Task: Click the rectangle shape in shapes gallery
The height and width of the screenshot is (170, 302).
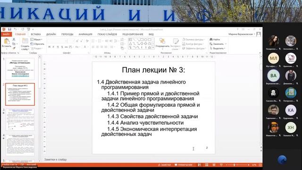Action: [142, 40]
